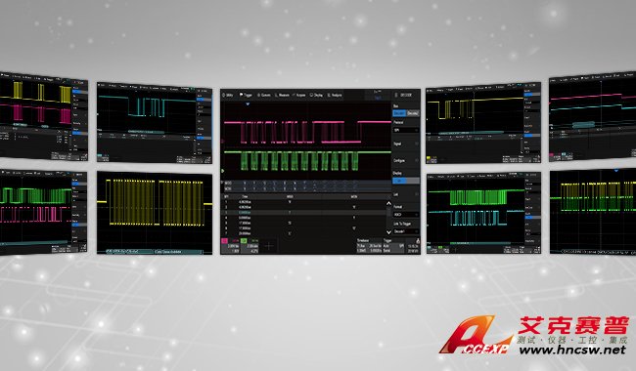Select Decode1 bus button
The image size is (636, 371).
click(399, 113)
